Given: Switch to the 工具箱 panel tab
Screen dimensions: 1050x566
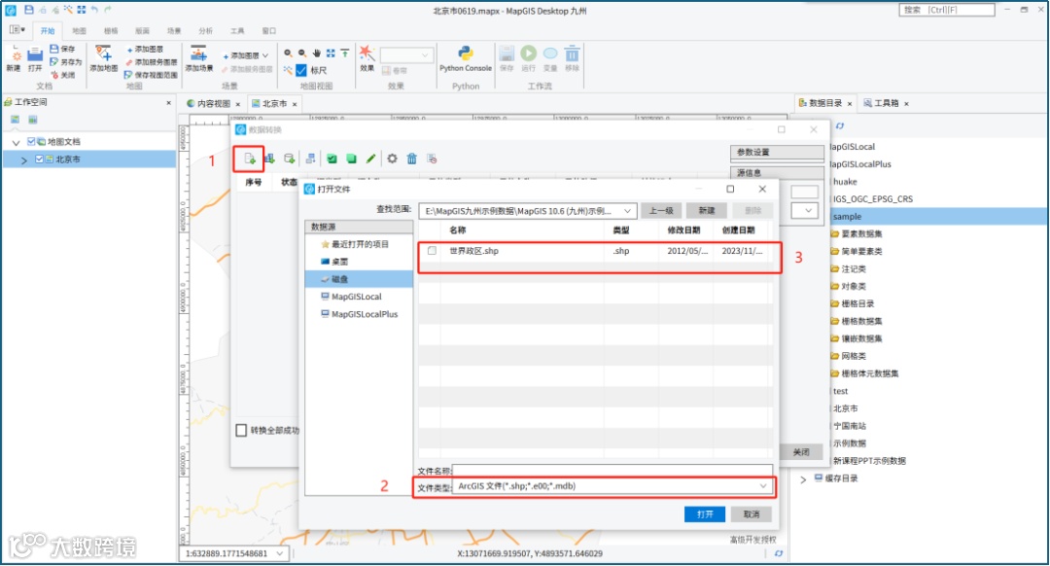Looking at the screenshot, I should 886,103.
